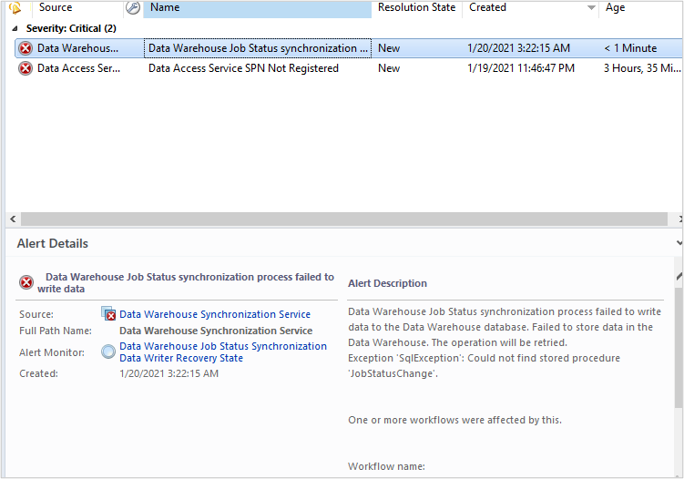Click the Workflow name: label
Viewport: 684px width, 479px height.
coord(386,466)
